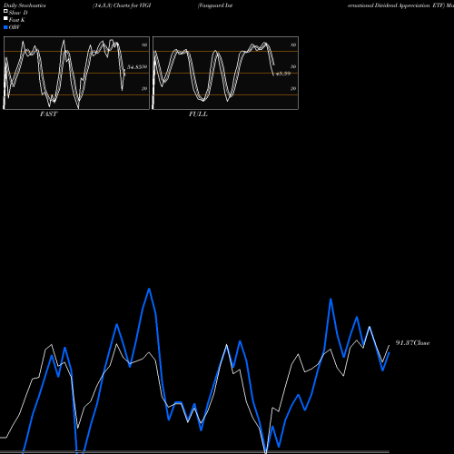Click the 'FULL' chart label

[x=198, y=114]
